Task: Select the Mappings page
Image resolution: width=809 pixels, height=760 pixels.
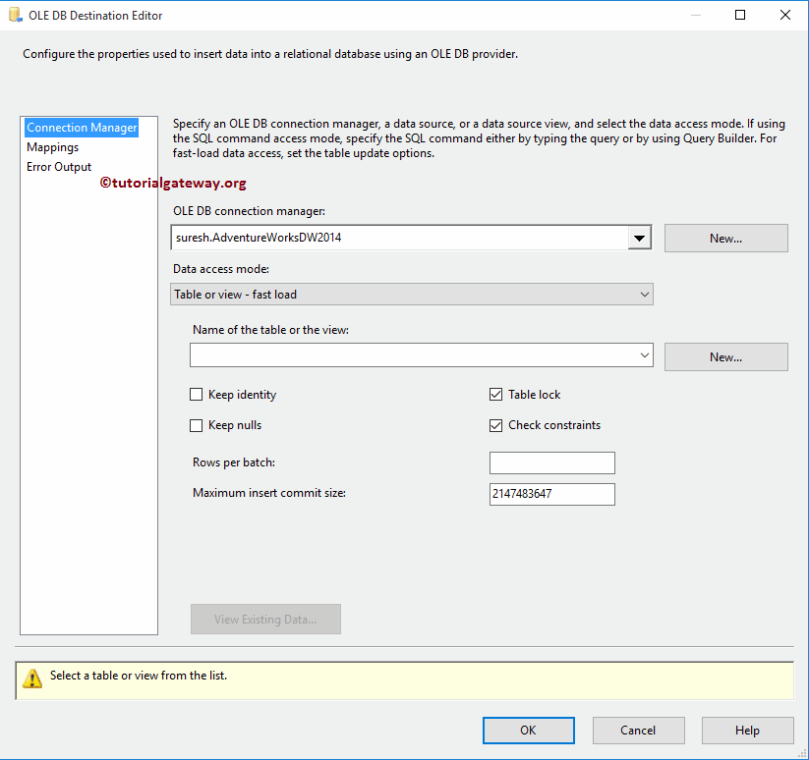Action: (x=52, y=146)
